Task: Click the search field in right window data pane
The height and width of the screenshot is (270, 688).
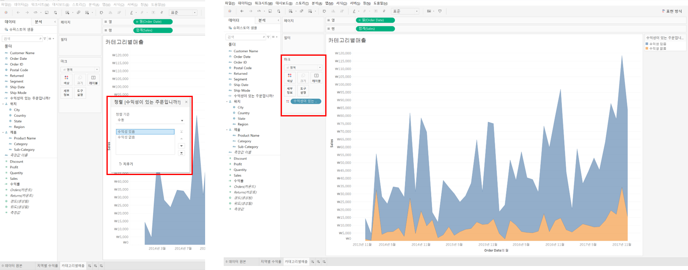Action: point(246,37)
